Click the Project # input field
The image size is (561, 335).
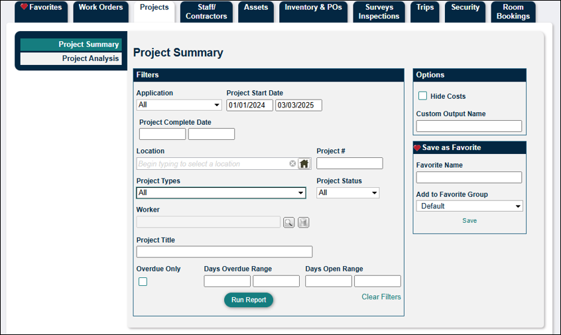pos(349,163)
